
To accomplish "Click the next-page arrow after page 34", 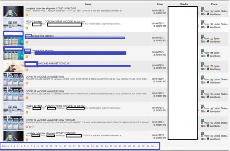I will pos(156,146).
